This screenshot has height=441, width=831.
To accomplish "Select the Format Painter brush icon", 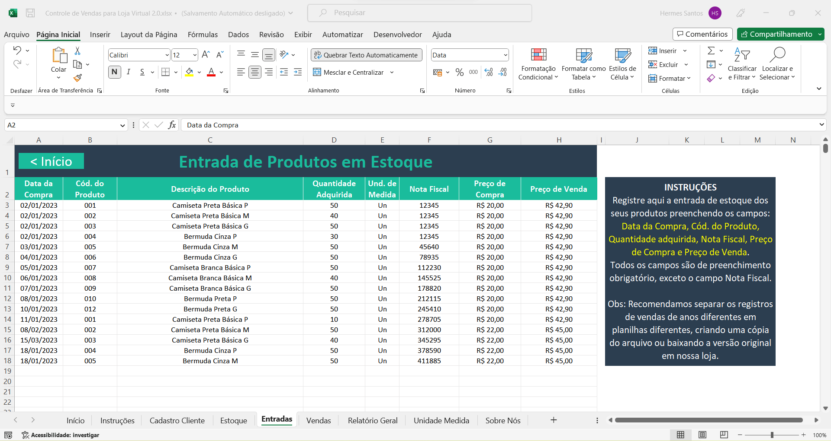I will point(77,78).
